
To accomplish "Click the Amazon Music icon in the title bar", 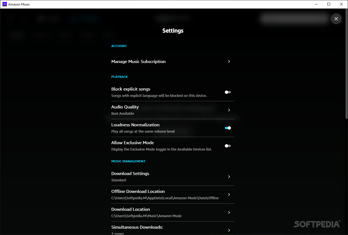I will coord(5,4).
